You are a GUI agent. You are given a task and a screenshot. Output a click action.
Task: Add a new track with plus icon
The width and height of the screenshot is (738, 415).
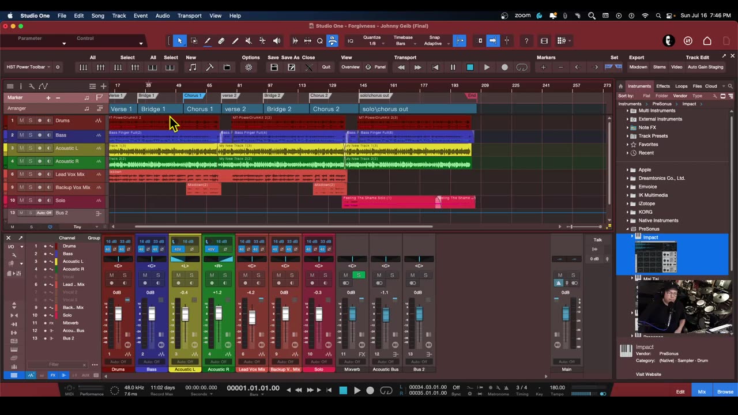(x=104, y=86)
